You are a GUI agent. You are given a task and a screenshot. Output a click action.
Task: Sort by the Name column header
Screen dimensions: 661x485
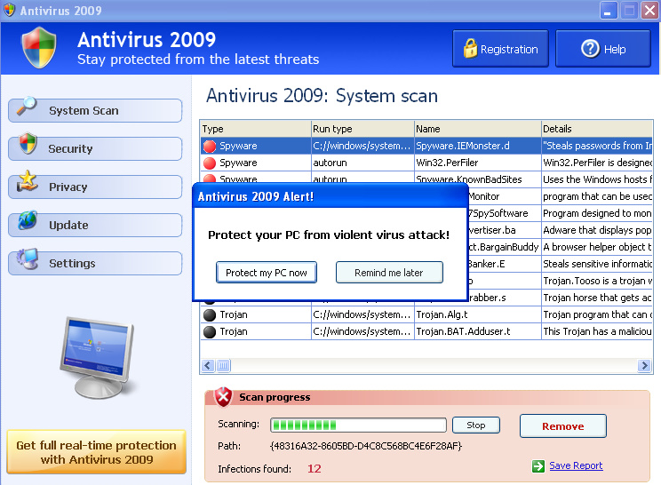tap(478, 129)
